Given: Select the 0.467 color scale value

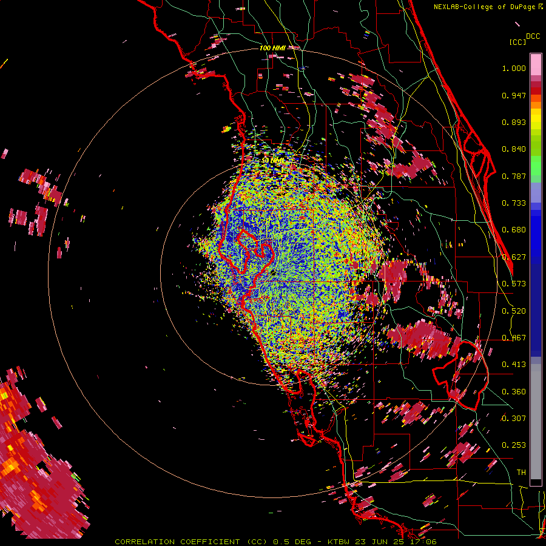Looking at the screenshot, I should click(x=514, y=338).
